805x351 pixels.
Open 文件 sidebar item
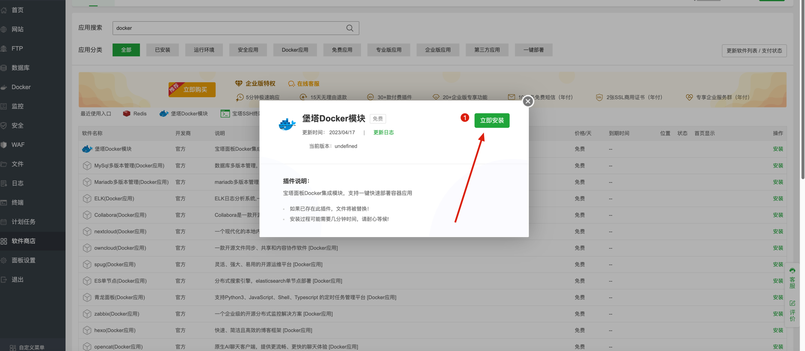click(33, 164)
